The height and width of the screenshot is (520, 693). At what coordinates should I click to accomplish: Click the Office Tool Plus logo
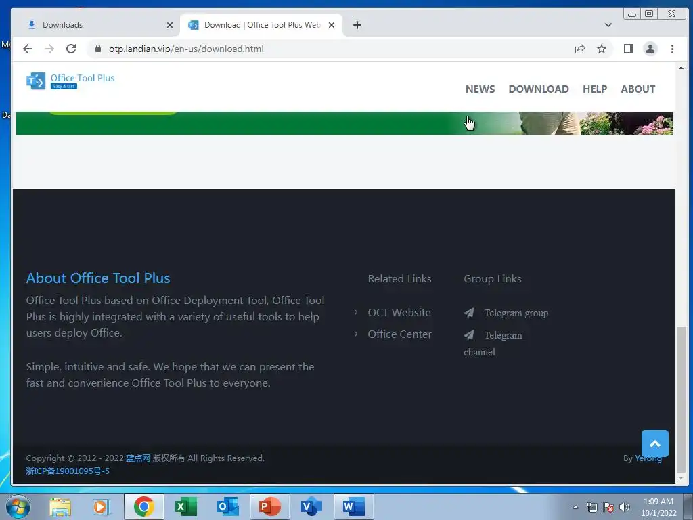point(70,81)
